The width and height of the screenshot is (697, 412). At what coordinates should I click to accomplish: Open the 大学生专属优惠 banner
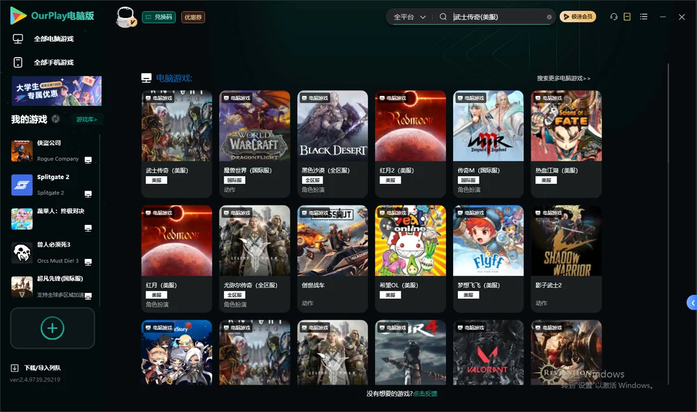[x=57, y=91]
